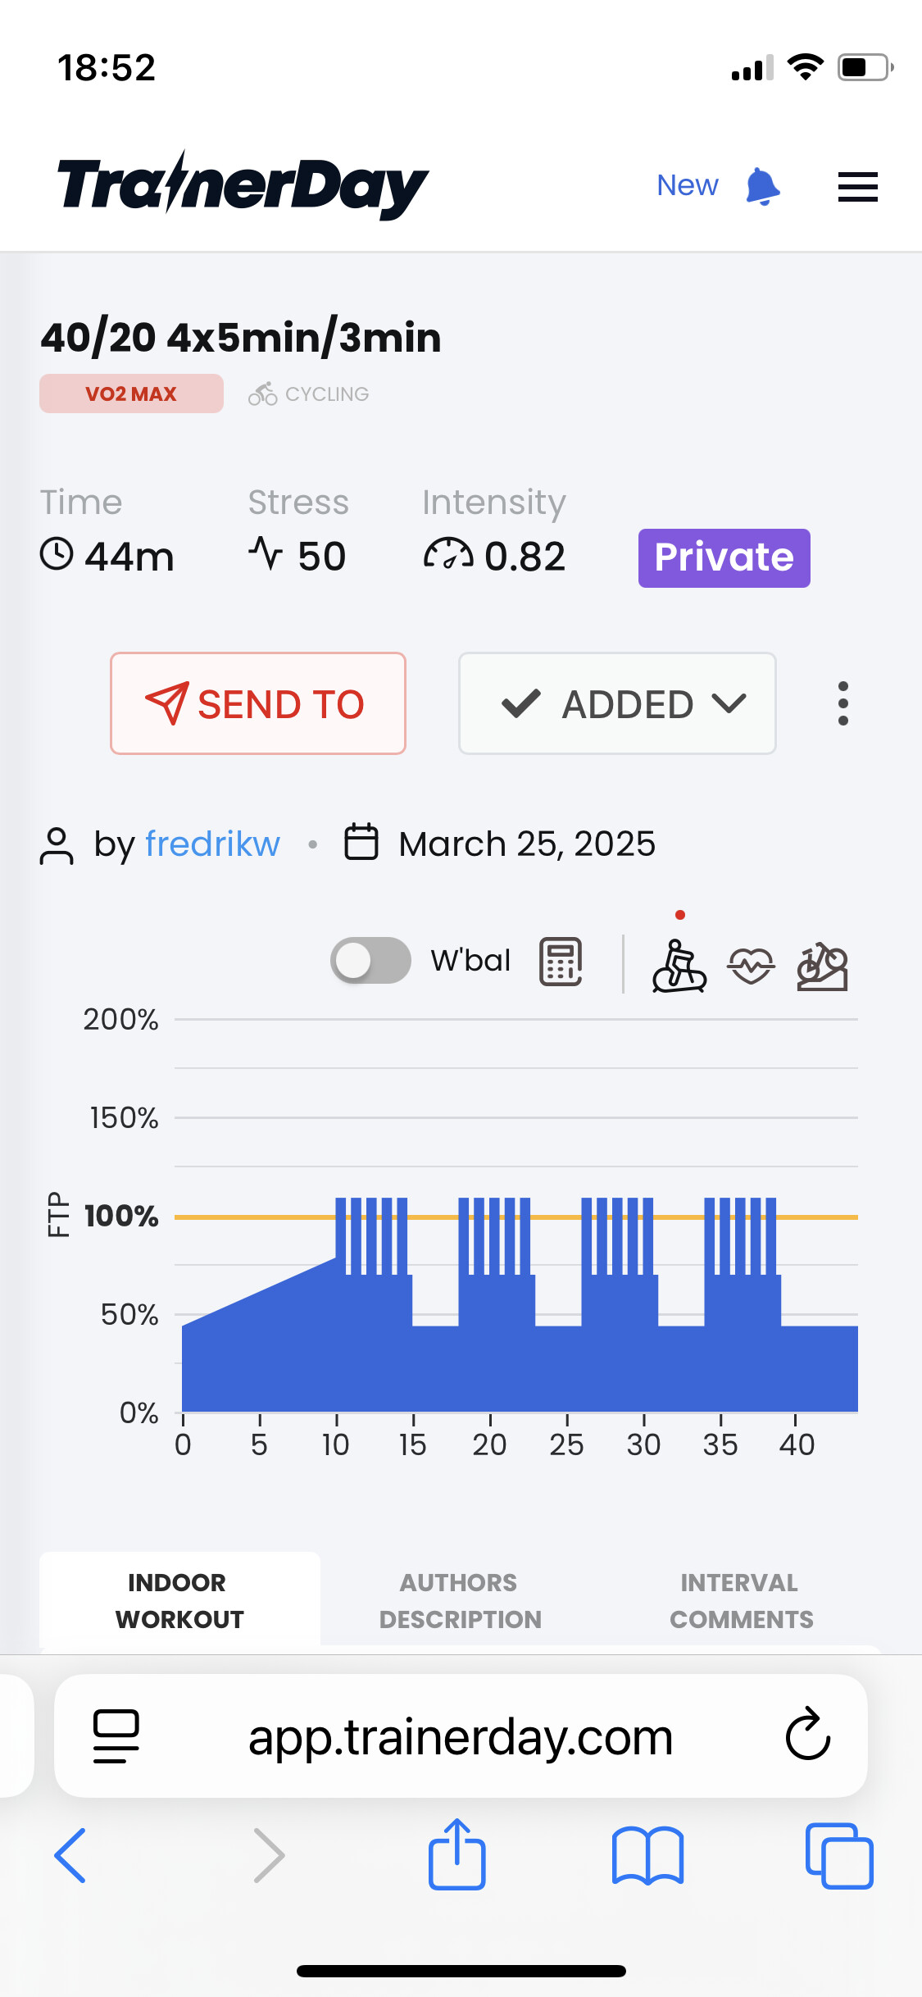Open the hamburger navigation menu
922x1997 pixels.
[857, 187]
